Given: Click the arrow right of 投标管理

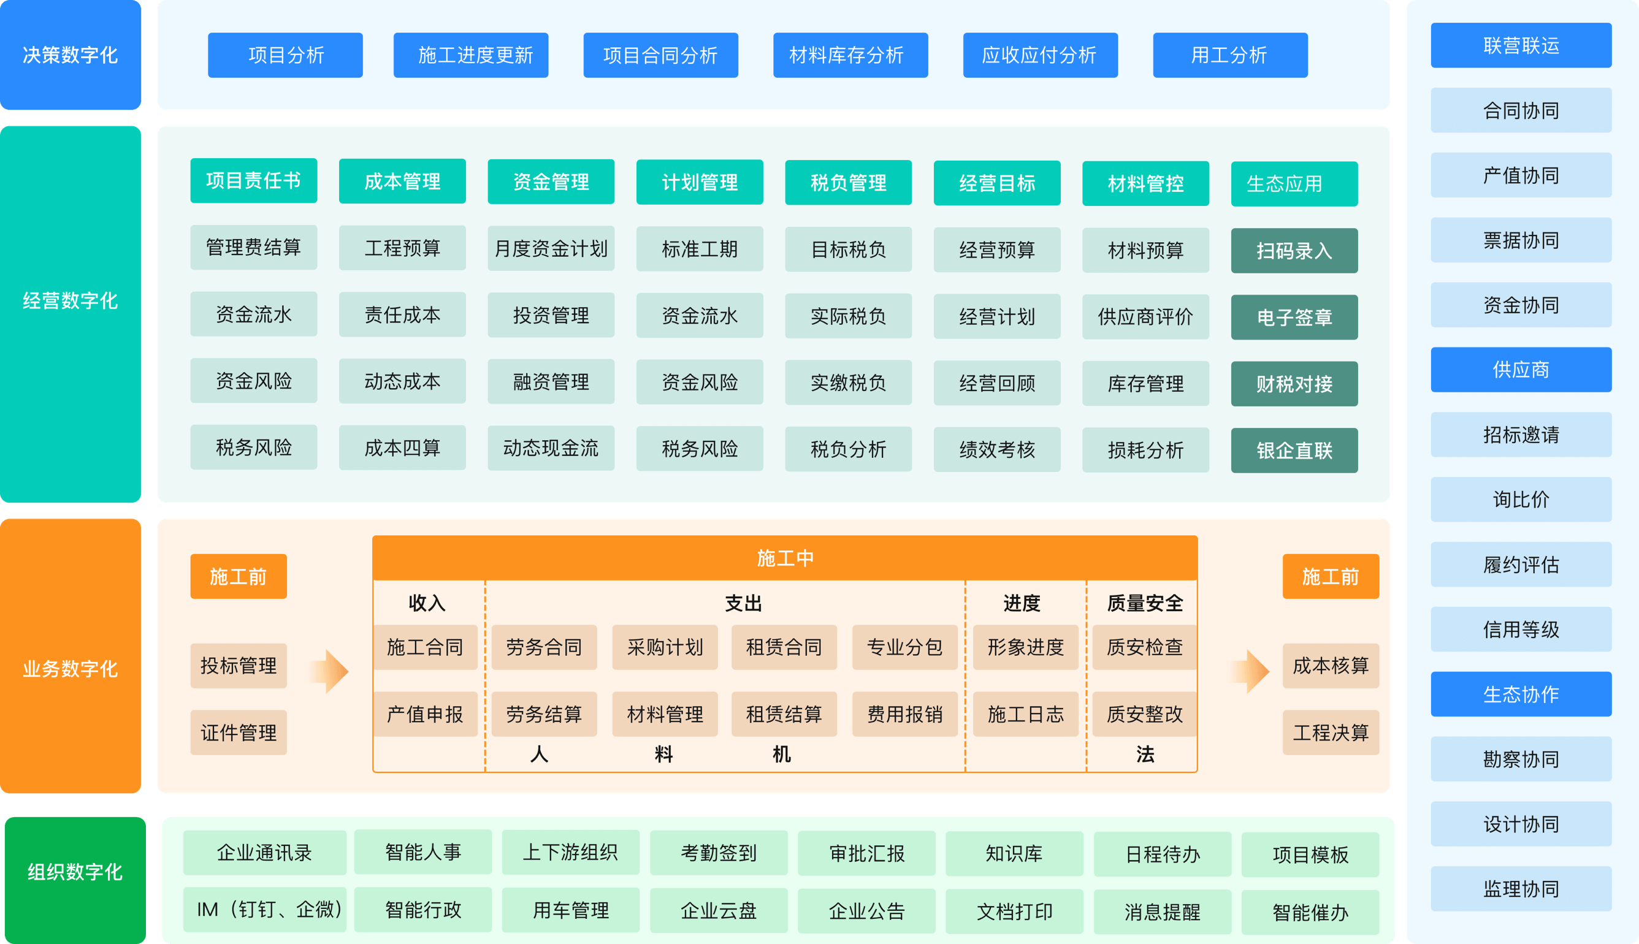Looking at the screenshot, I should point(330,672).
